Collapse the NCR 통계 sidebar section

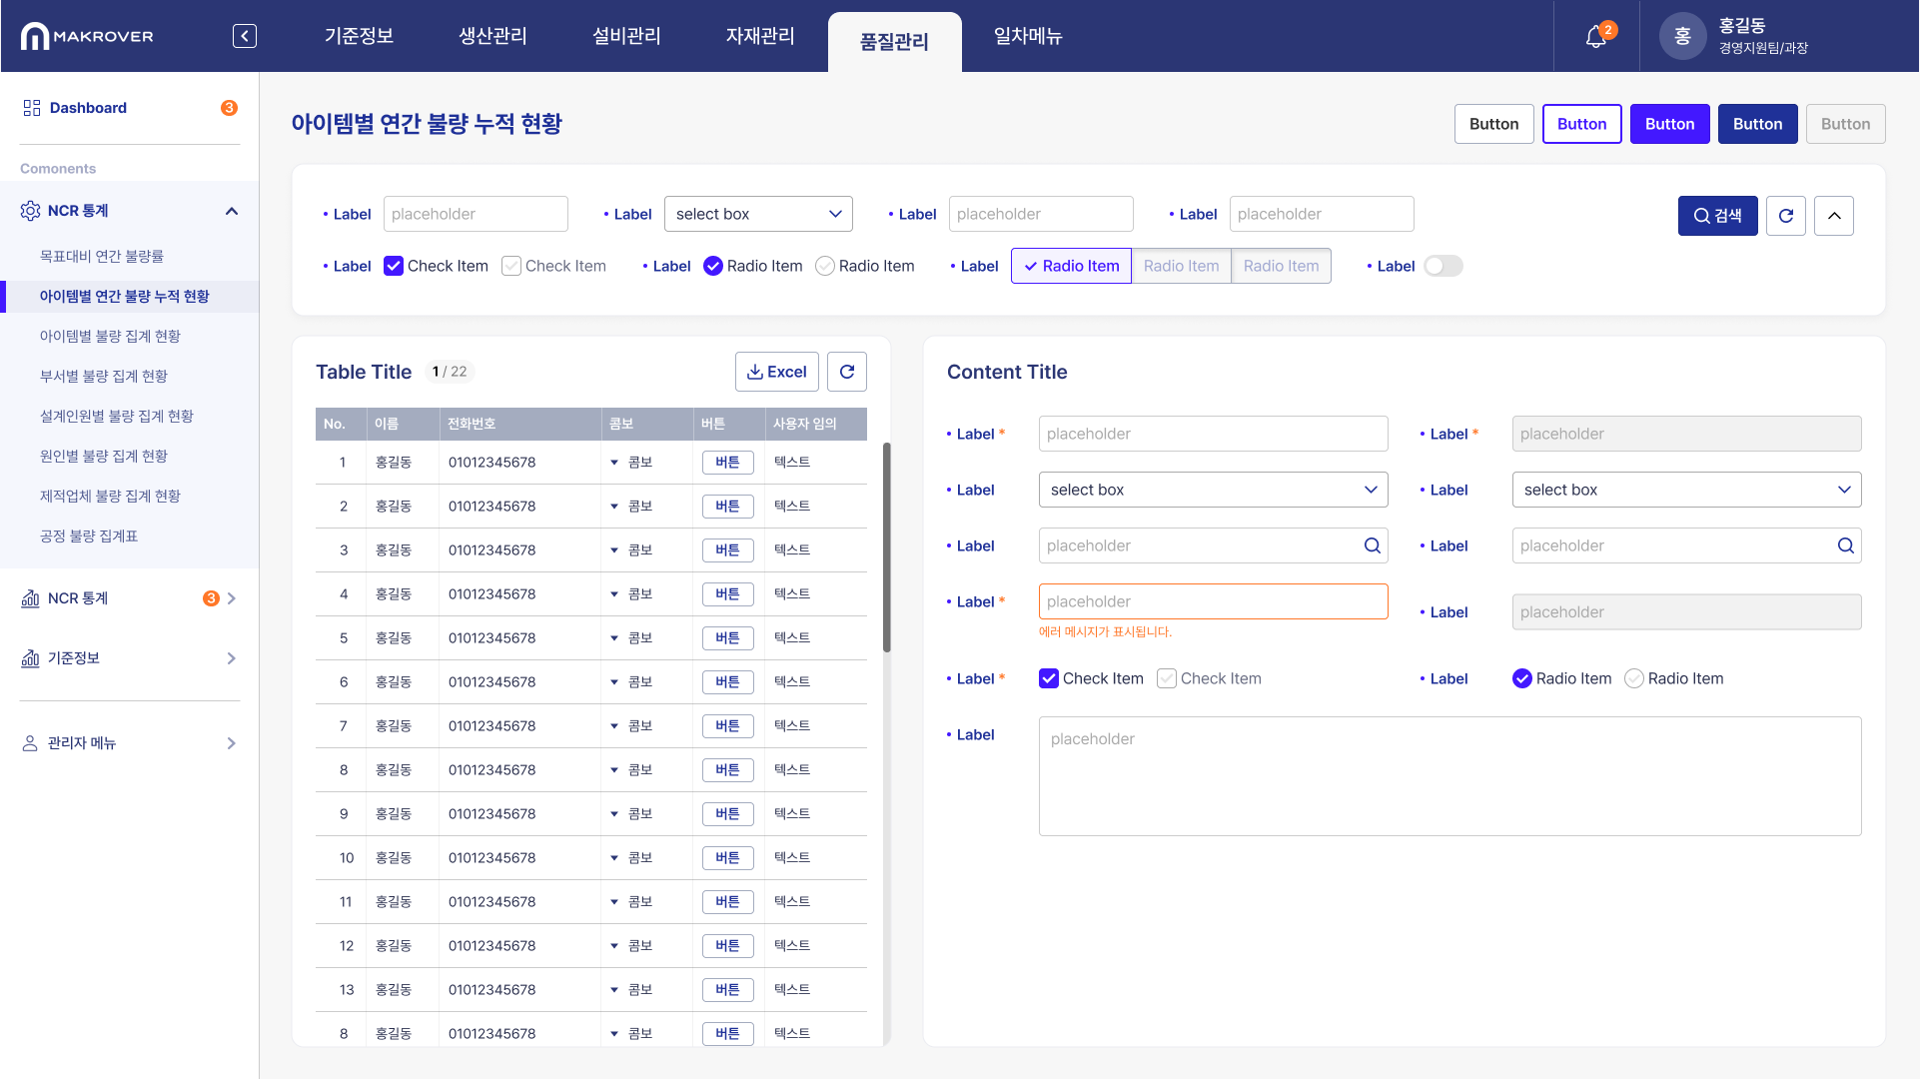[x=232, y=211]
